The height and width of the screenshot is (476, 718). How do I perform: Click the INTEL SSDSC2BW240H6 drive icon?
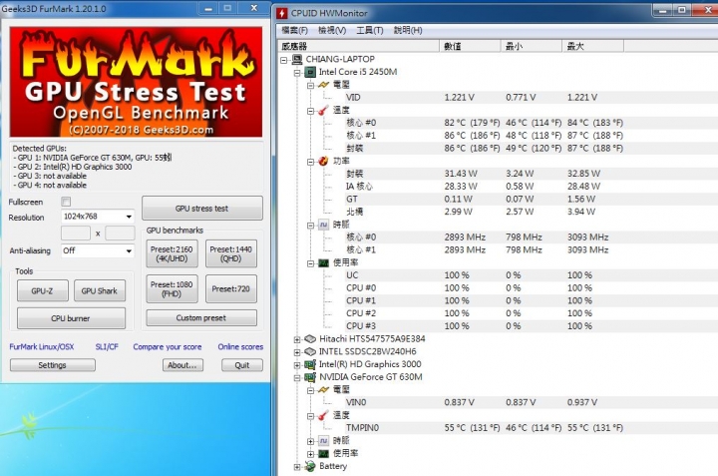pos(310,352)
